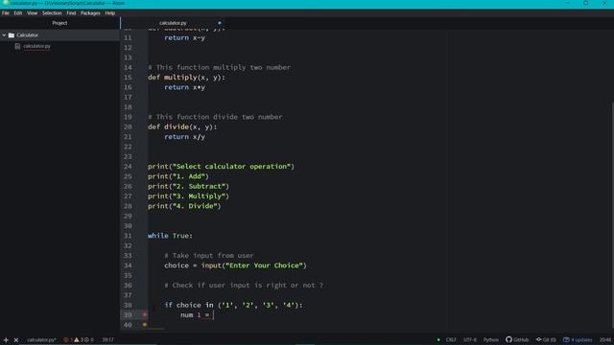Click print "Select calculator operation" line
The height and width of the screenshot is (345, 614).
tap(221, 167)
